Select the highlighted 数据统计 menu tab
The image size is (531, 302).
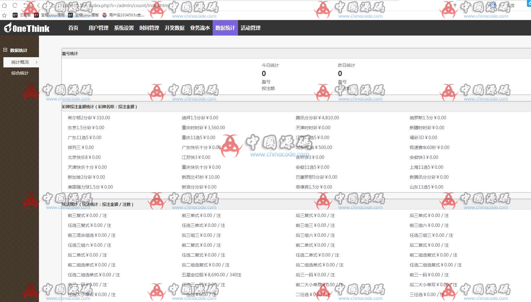pyautogui.click(x=225, y=28)
